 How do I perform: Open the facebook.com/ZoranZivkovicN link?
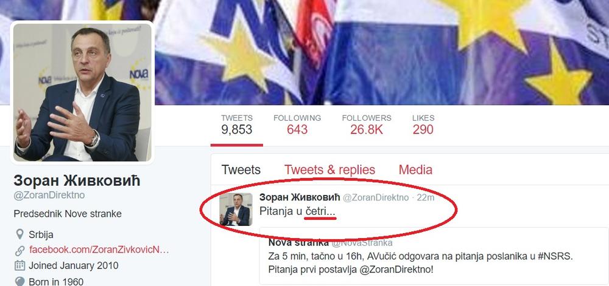(99, 250)
